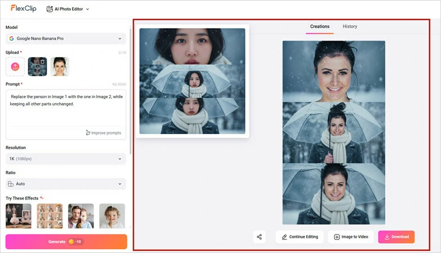This screenshot has width=441, height=253.
Task: Click the pink upload image button
Action: [x=15, y=66]
